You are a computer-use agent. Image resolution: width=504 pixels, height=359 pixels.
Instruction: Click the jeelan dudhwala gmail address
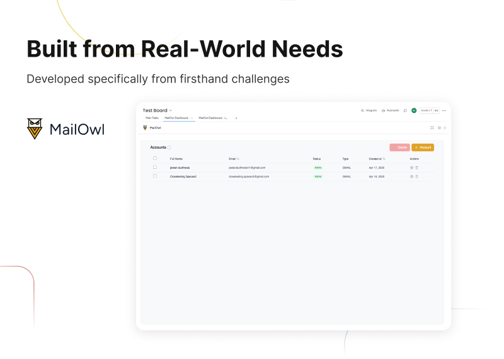coord(247,168)
